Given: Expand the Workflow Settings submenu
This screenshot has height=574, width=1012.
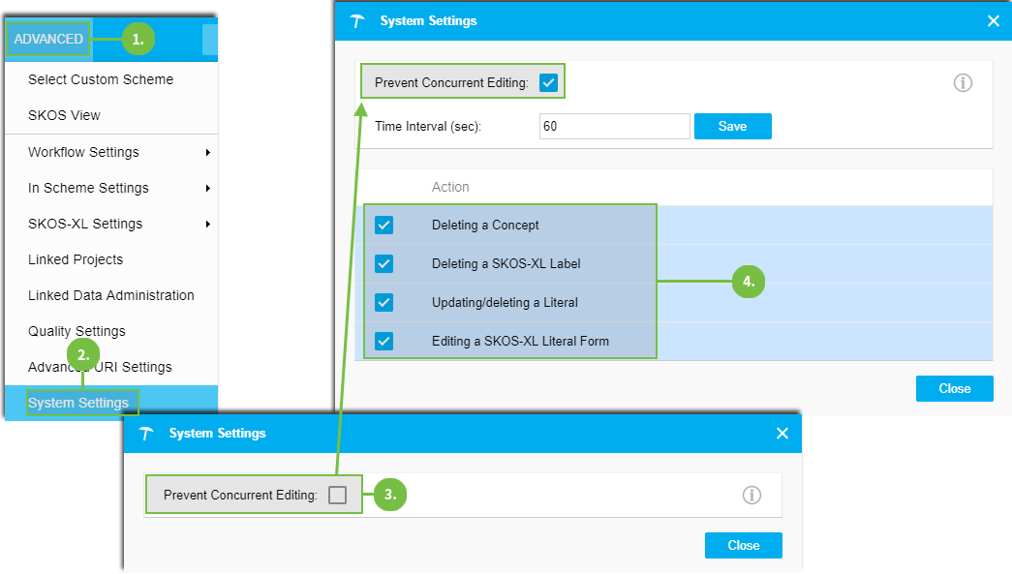Looking at the screenshot, I should 116,152.
